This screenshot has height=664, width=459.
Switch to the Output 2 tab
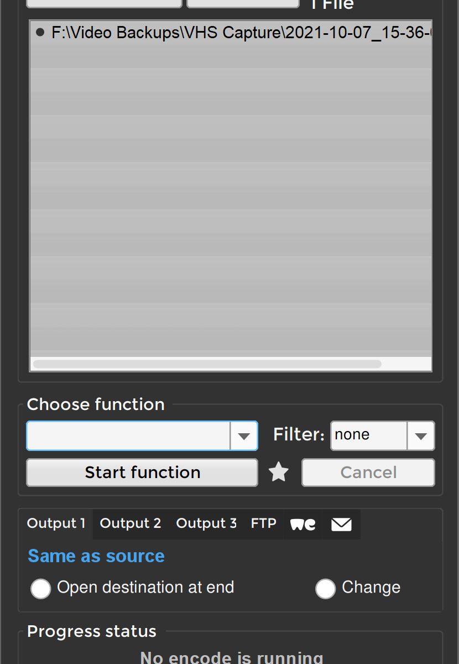click(131, 523)
